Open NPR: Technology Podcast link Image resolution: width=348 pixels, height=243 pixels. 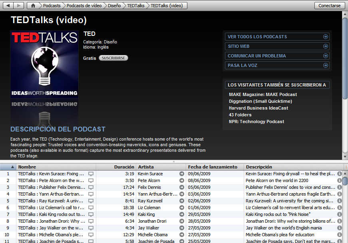257,121
